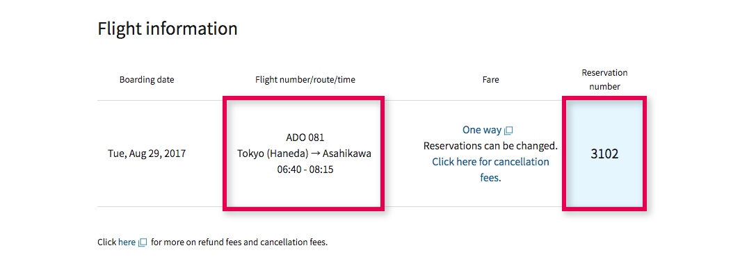
Task: Click the word "fees." in cancellation link
Action: tap(490, 178)
